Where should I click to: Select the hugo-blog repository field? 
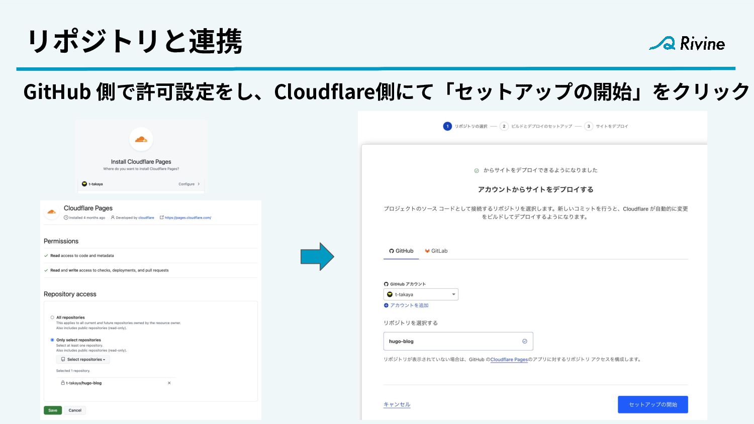(x=458, y=341)
